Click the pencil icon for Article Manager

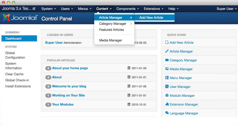pyautogui.click(x=167, y=51)
